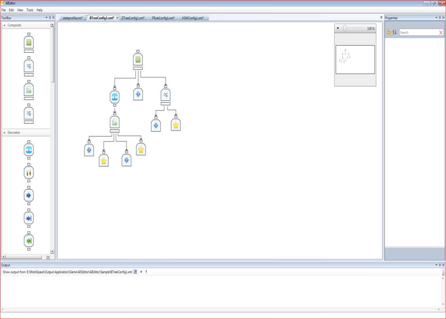Screen dimensions: 446x319
Task: Click the shuffle composite node on canvas
Action: [165, 95]
